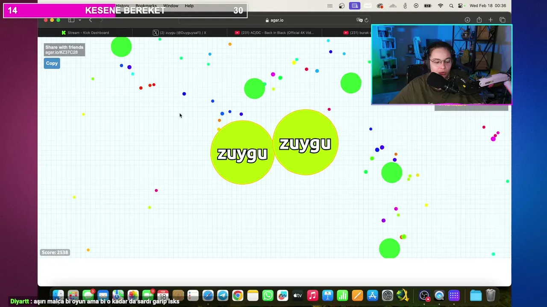Reload the agar.io page
The width and height of the screenshot is (547, 307).
click(366, 20)
